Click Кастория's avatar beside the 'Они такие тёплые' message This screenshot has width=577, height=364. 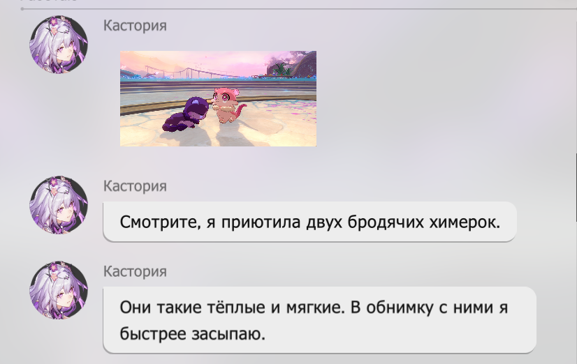pyautogui.click(x=59, y=290)
